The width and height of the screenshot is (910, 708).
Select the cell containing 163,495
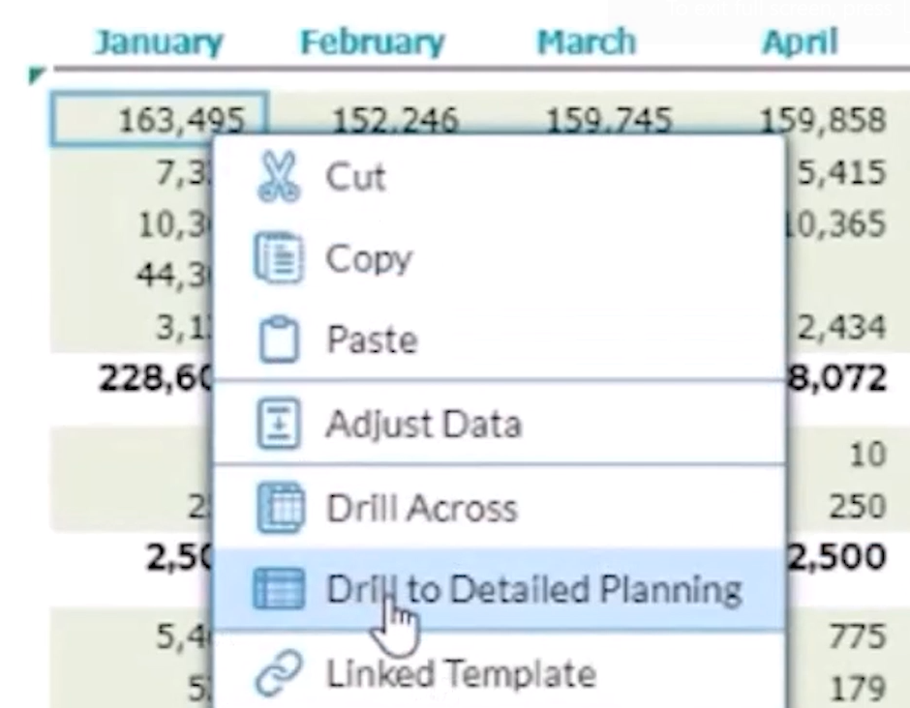(x=158, y=116)
